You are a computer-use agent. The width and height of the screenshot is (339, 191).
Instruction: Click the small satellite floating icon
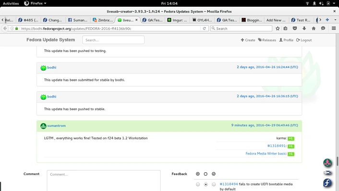tap(327, 173)
